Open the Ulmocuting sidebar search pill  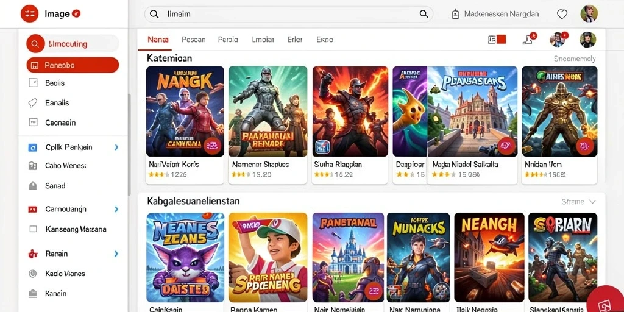73,44
